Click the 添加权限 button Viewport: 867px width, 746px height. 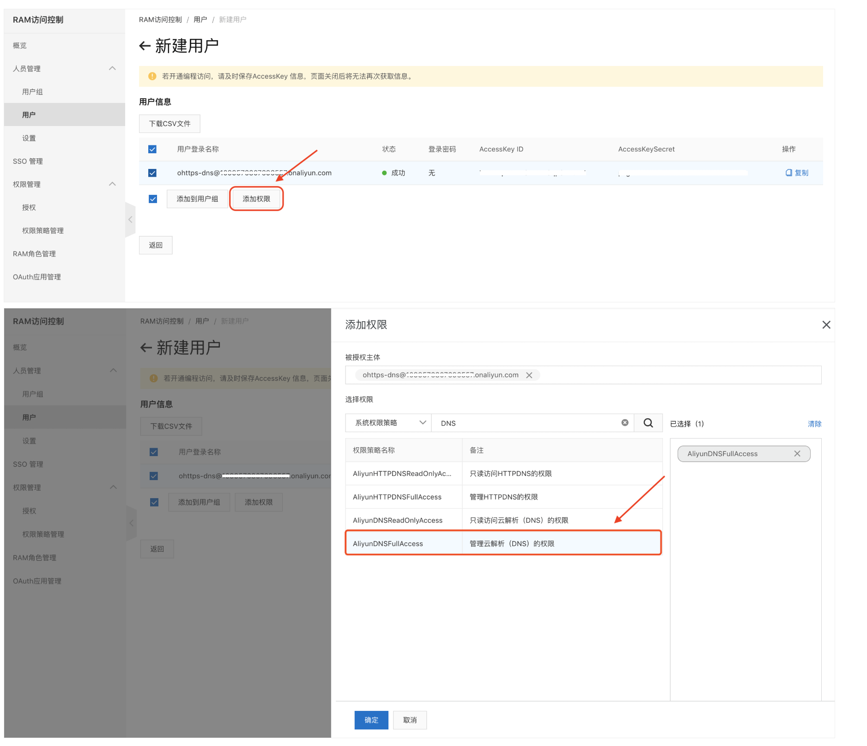point(256,199)
